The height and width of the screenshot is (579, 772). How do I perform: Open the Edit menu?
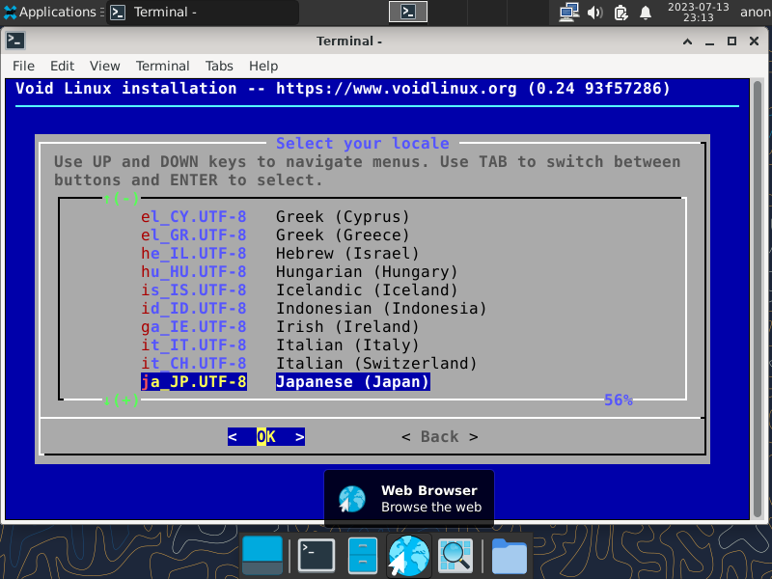62,66
